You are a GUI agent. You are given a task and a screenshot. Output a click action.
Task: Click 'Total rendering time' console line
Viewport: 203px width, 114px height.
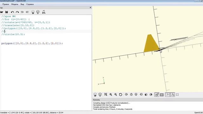point(113,109)
